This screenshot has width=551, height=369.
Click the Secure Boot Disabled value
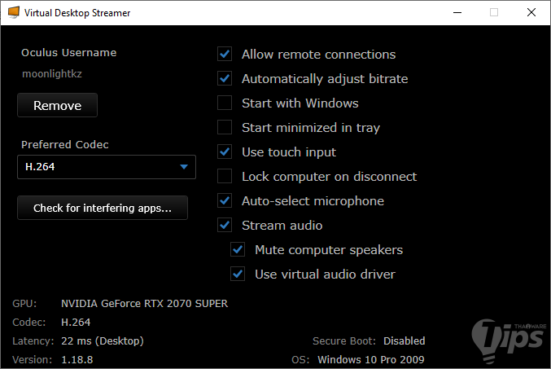pyautogui.click(x=405, y=340)
